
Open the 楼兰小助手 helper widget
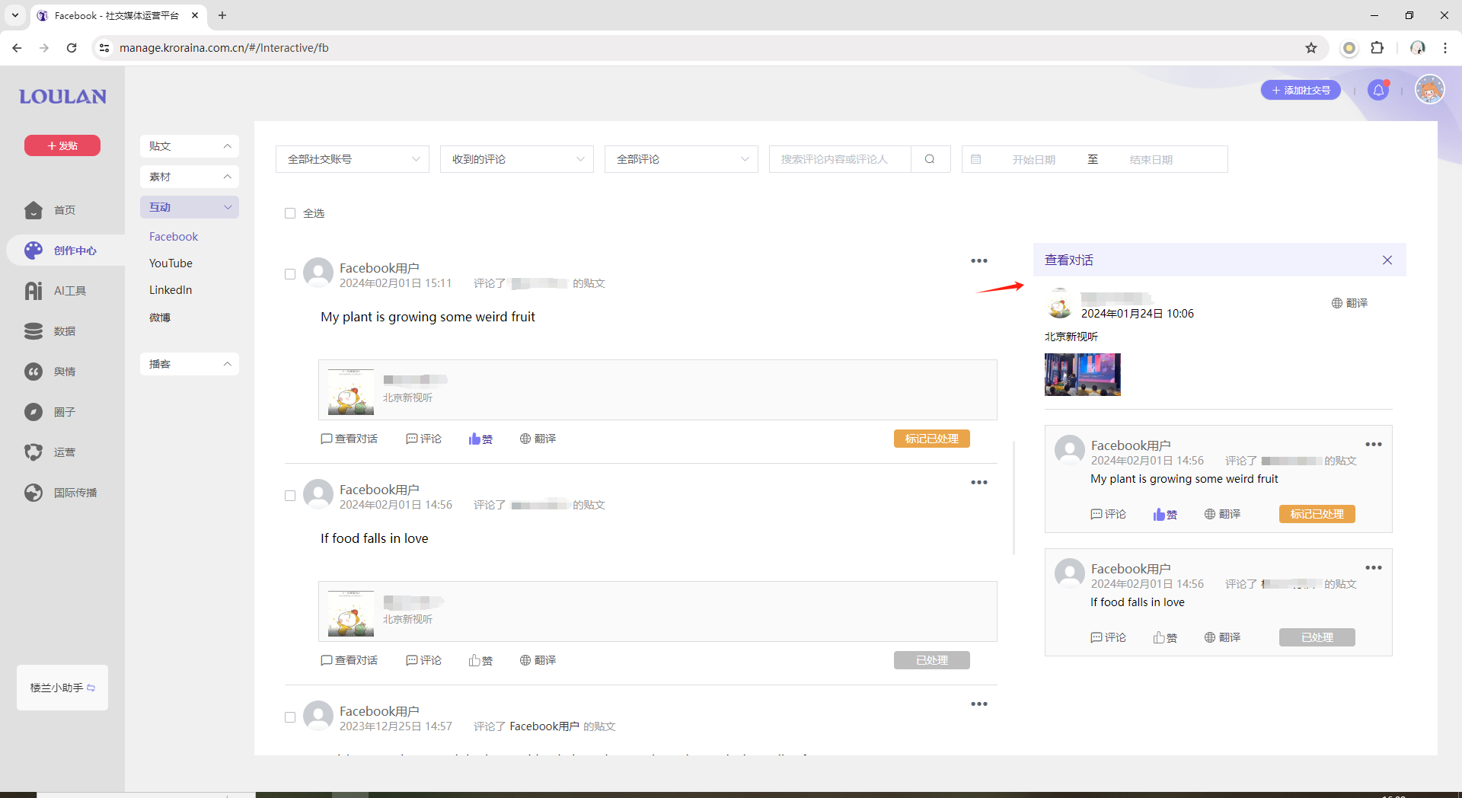pos(62,688)
